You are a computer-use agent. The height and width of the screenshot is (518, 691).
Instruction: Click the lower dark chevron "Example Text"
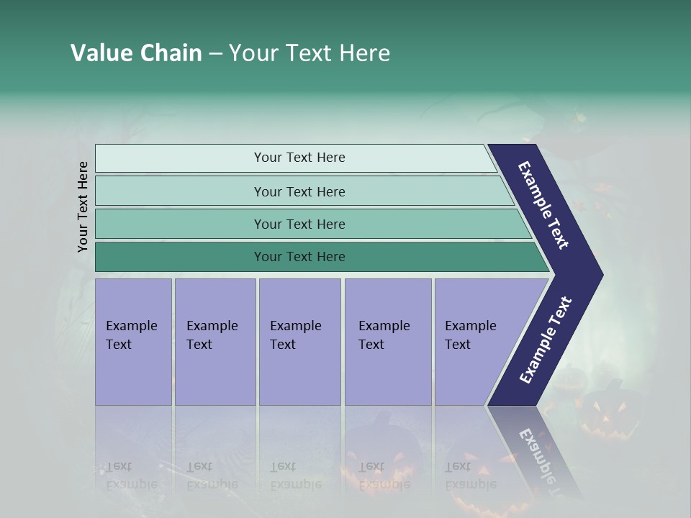[x=546, y=340]
